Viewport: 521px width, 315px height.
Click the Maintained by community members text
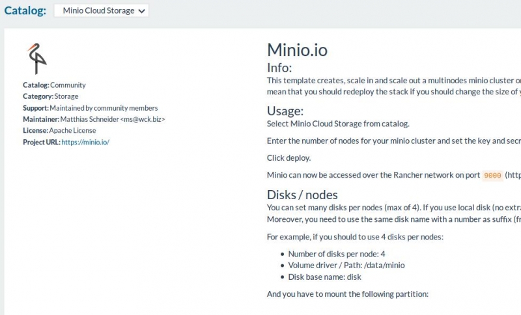click(x=104, y=108)
